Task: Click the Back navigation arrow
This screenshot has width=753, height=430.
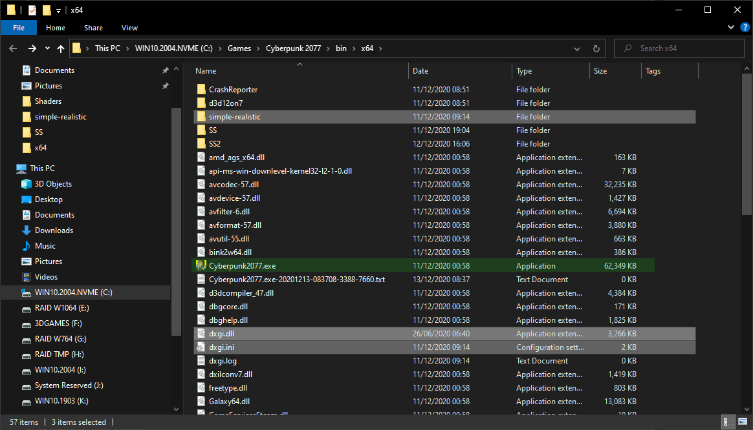Action: point(13,48)
